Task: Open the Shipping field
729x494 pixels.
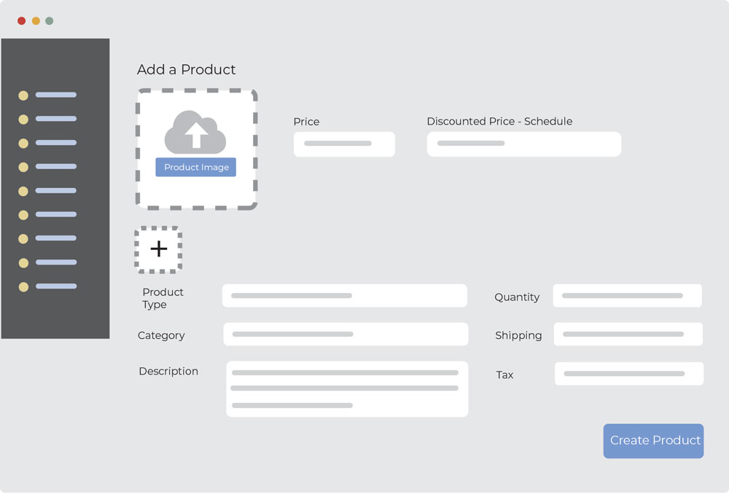Action: (628, 334)
